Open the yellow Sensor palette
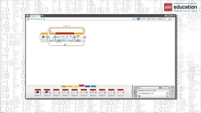Screen dimensions: 201x113 tap(76, 86)
